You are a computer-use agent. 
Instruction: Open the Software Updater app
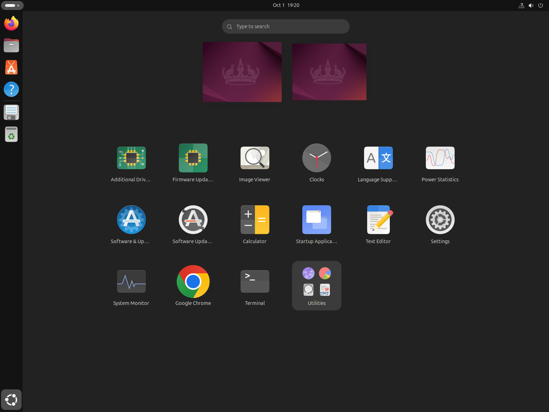tap(193, 220)
